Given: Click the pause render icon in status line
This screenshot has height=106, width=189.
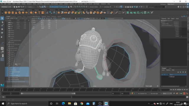Looking at the screenshot, I should click(x=142, y=7).
